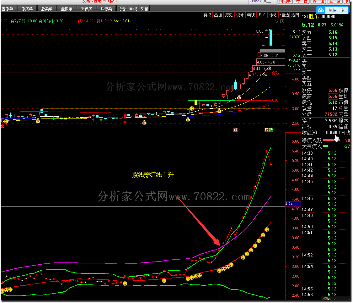This screenshot has width=353, height=303.
Task: Open the 资讯 news menu
Action: tap(318, 2)
